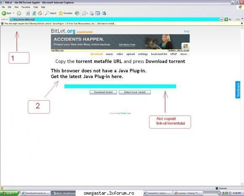The height and width of the screenshot is (196, 244).
Task: Click the vertical scrollbar of the page
Action: coord(242,105)
